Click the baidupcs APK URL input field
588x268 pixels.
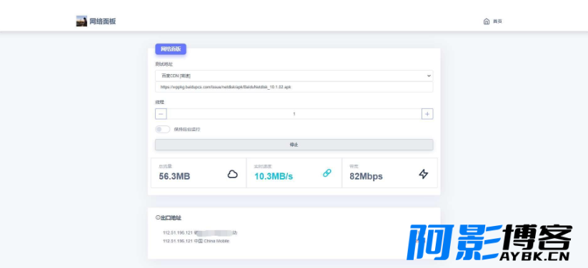(294, 87)
